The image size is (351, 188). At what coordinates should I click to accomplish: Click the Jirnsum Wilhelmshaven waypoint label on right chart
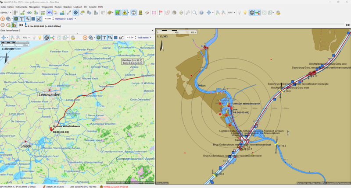246,104
